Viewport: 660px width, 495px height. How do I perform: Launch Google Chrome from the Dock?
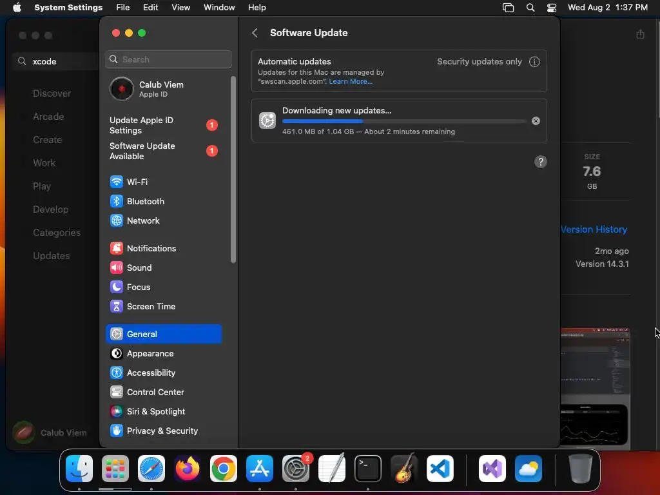pos(224,468)
